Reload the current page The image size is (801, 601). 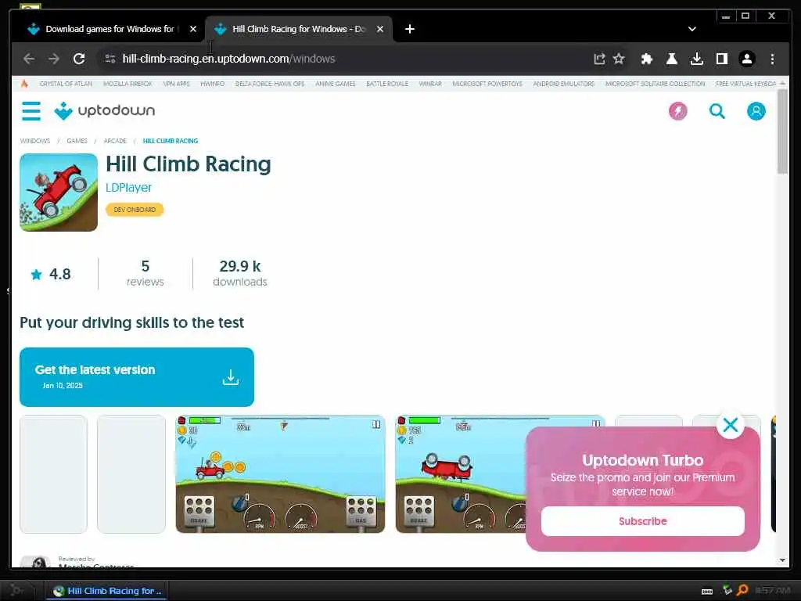click(79, 59)
